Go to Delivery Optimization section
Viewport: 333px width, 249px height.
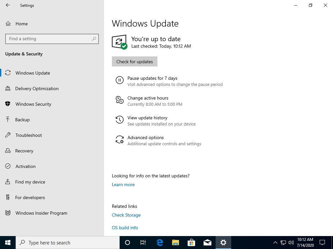[52, 89]
